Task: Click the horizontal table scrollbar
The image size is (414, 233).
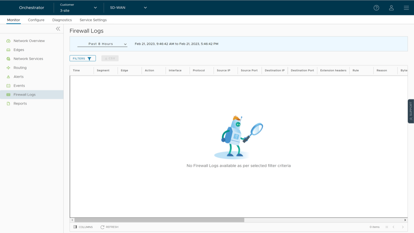Action: pos(160,220)
